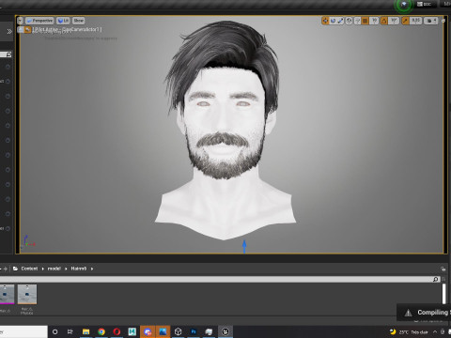Open the Show flags menu
451x338 pixels.
pyautogui.click(x=79, y=21)
